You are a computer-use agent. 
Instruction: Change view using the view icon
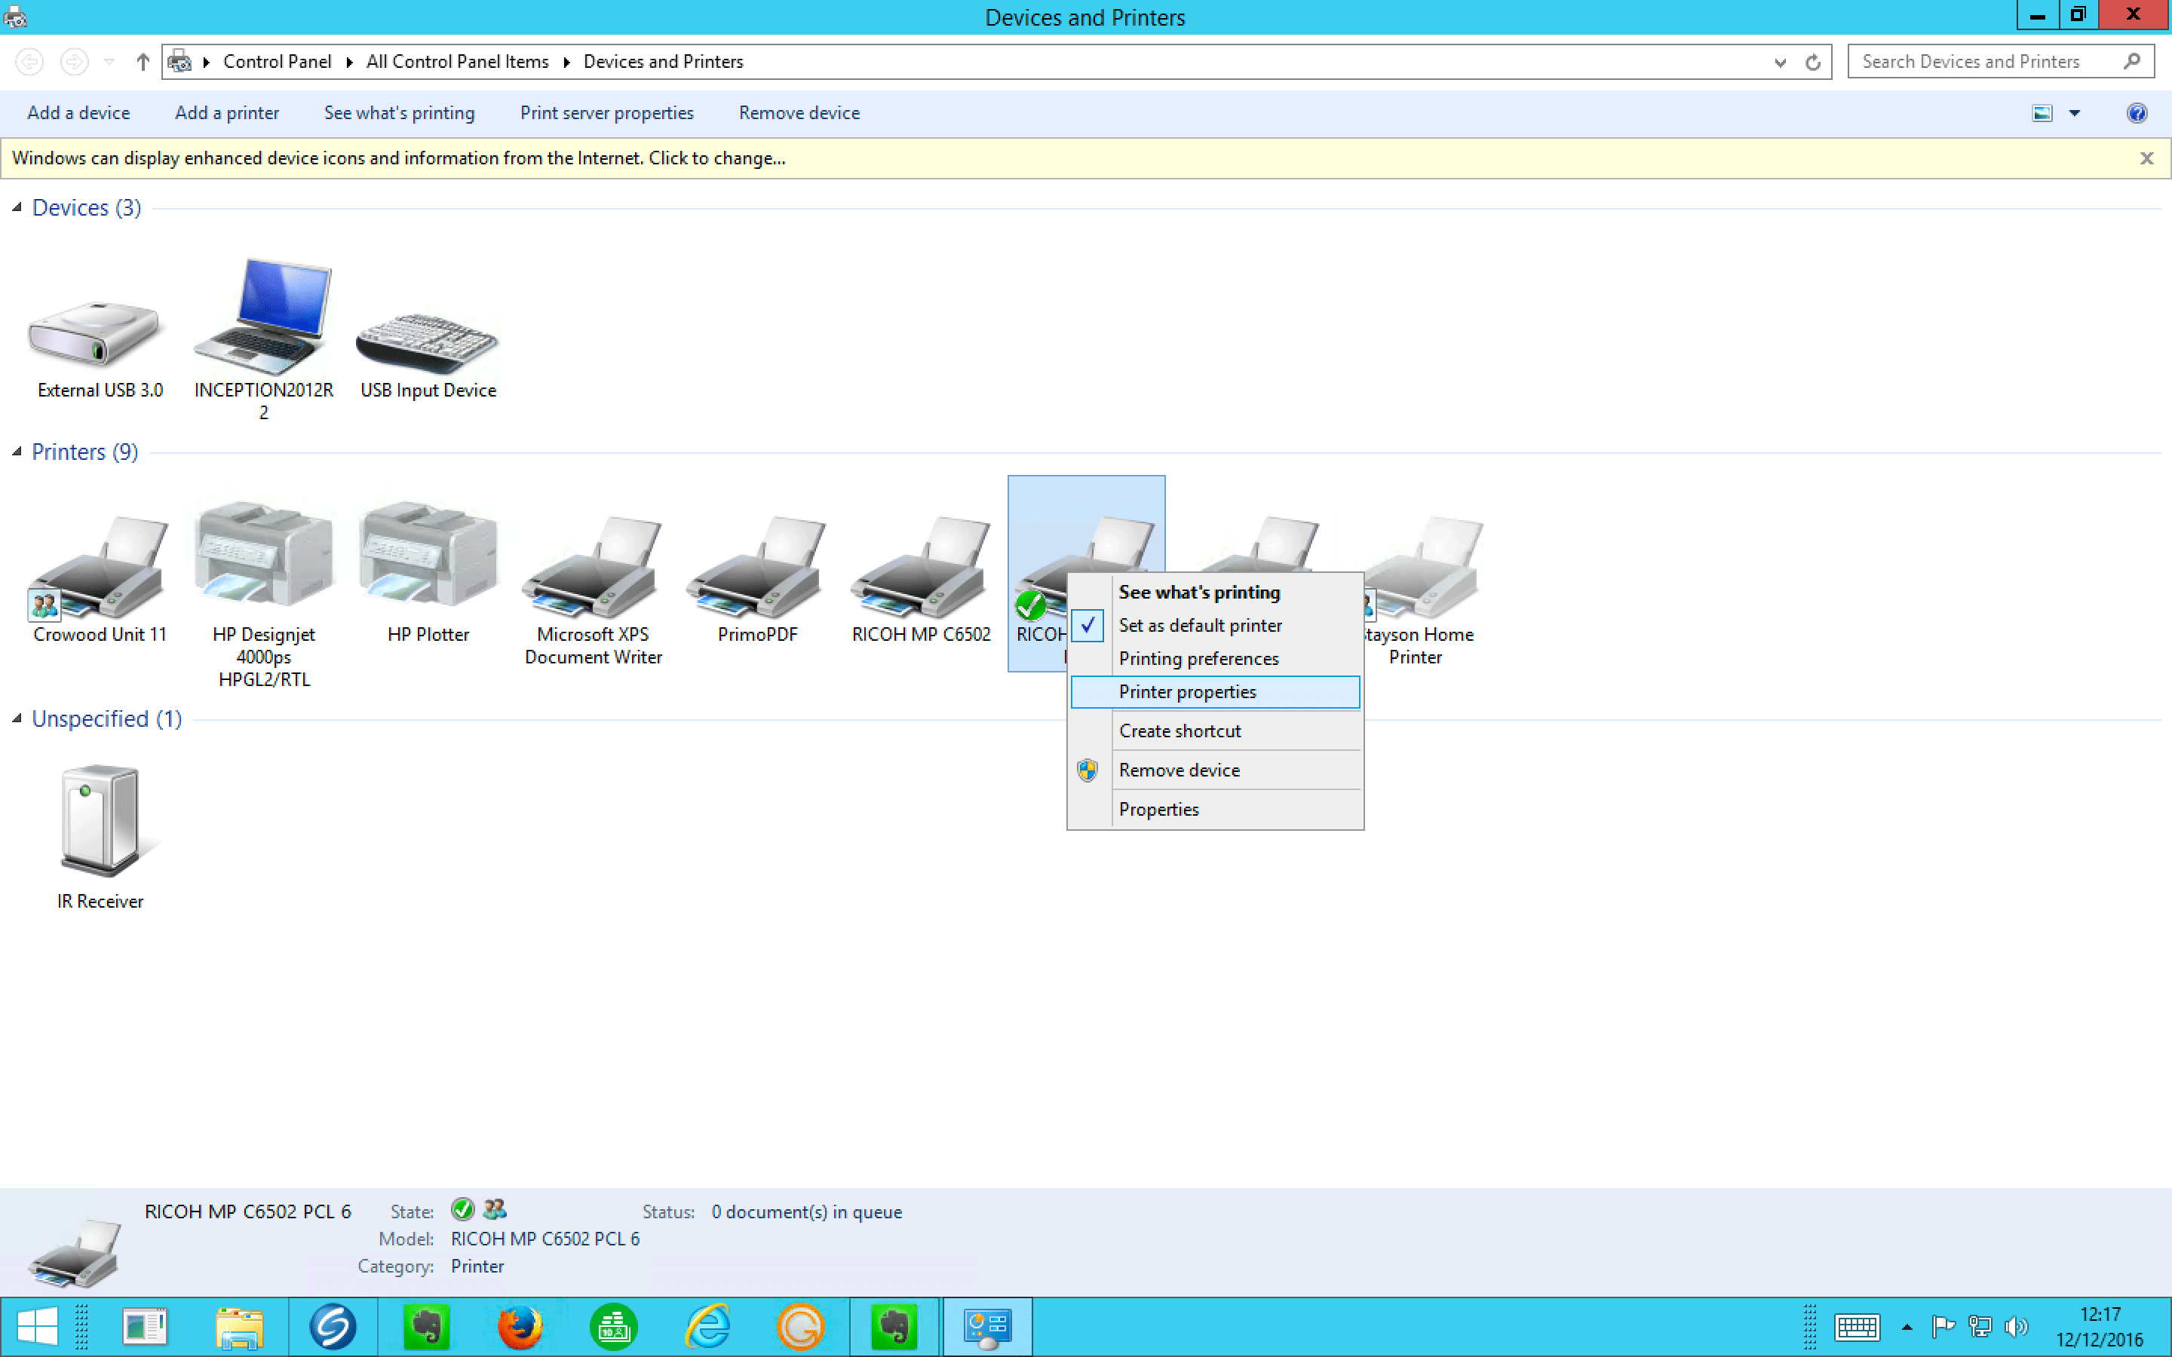[2042, 113]
